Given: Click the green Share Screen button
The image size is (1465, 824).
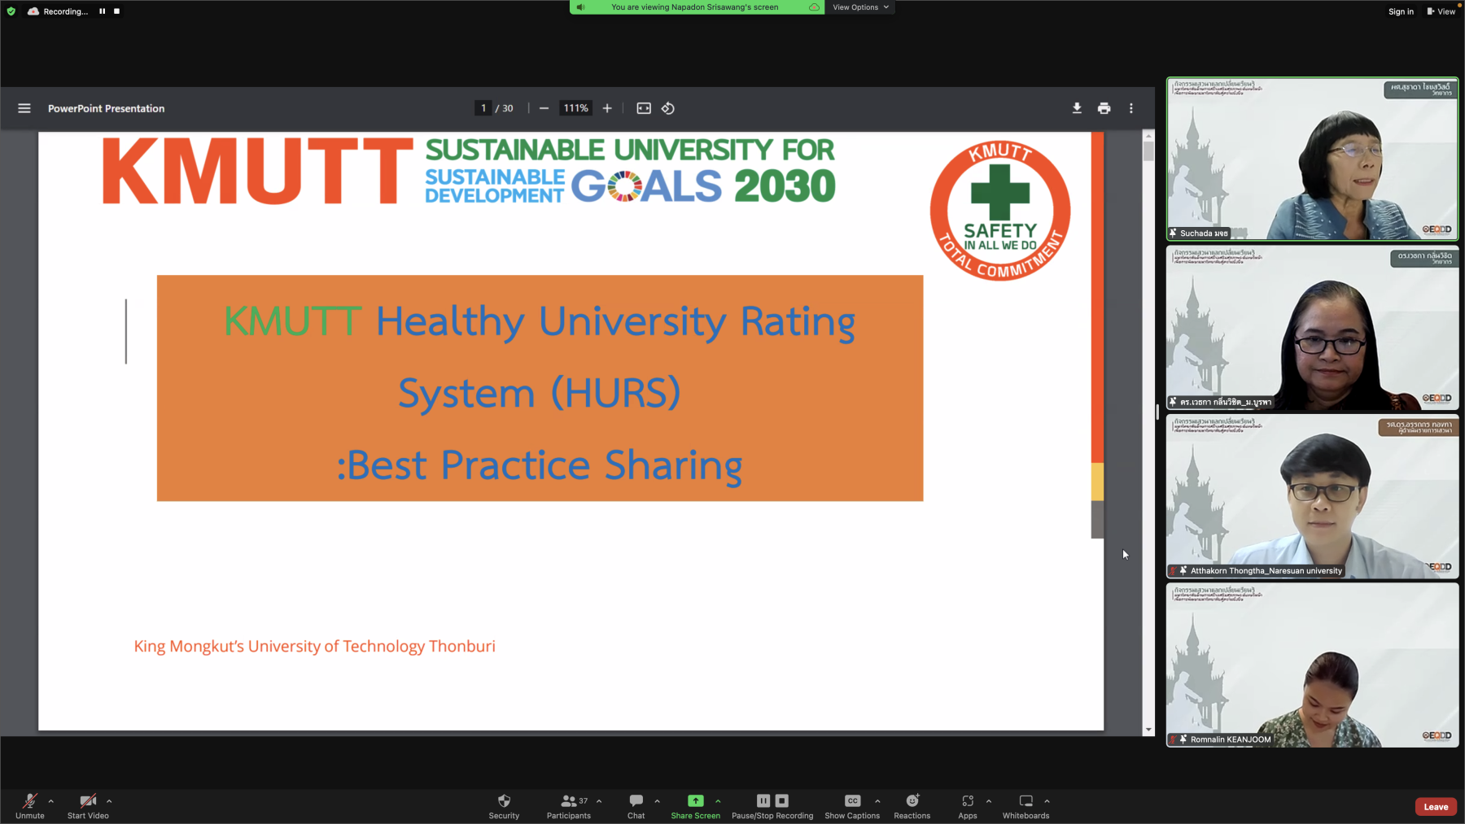Looking at the screenshot, I should (695, 806).
